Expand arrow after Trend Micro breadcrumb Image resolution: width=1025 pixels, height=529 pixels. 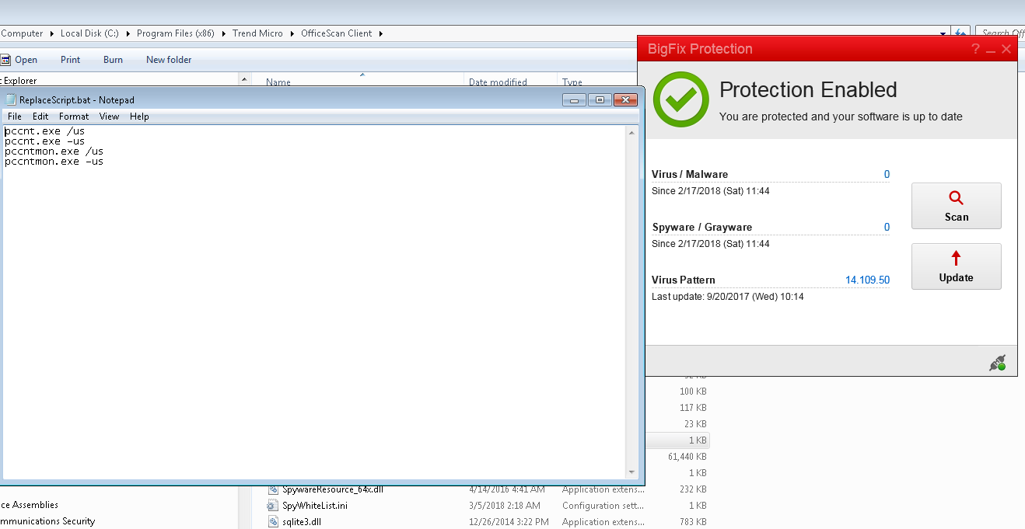tap(293, 33)
